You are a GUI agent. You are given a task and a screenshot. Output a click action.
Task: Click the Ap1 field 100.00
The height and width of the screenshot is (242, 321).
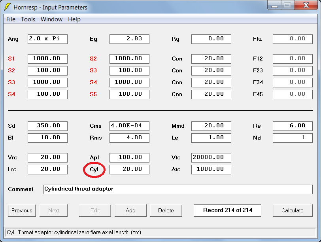click(129, 158)
